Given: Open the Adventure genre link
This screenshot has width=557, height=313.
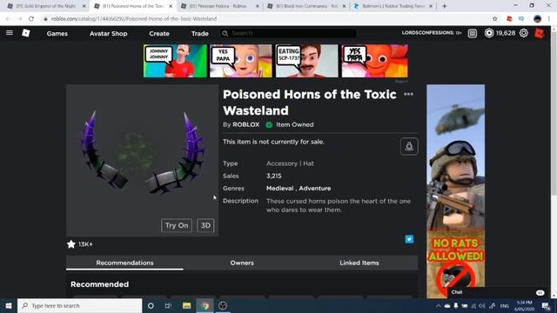Looking at the screenshot, I should coord(315,189).
